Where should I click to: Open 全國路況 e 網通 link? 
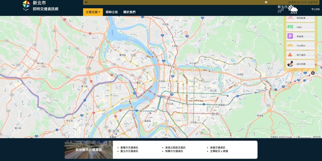[x=219, y=151]
